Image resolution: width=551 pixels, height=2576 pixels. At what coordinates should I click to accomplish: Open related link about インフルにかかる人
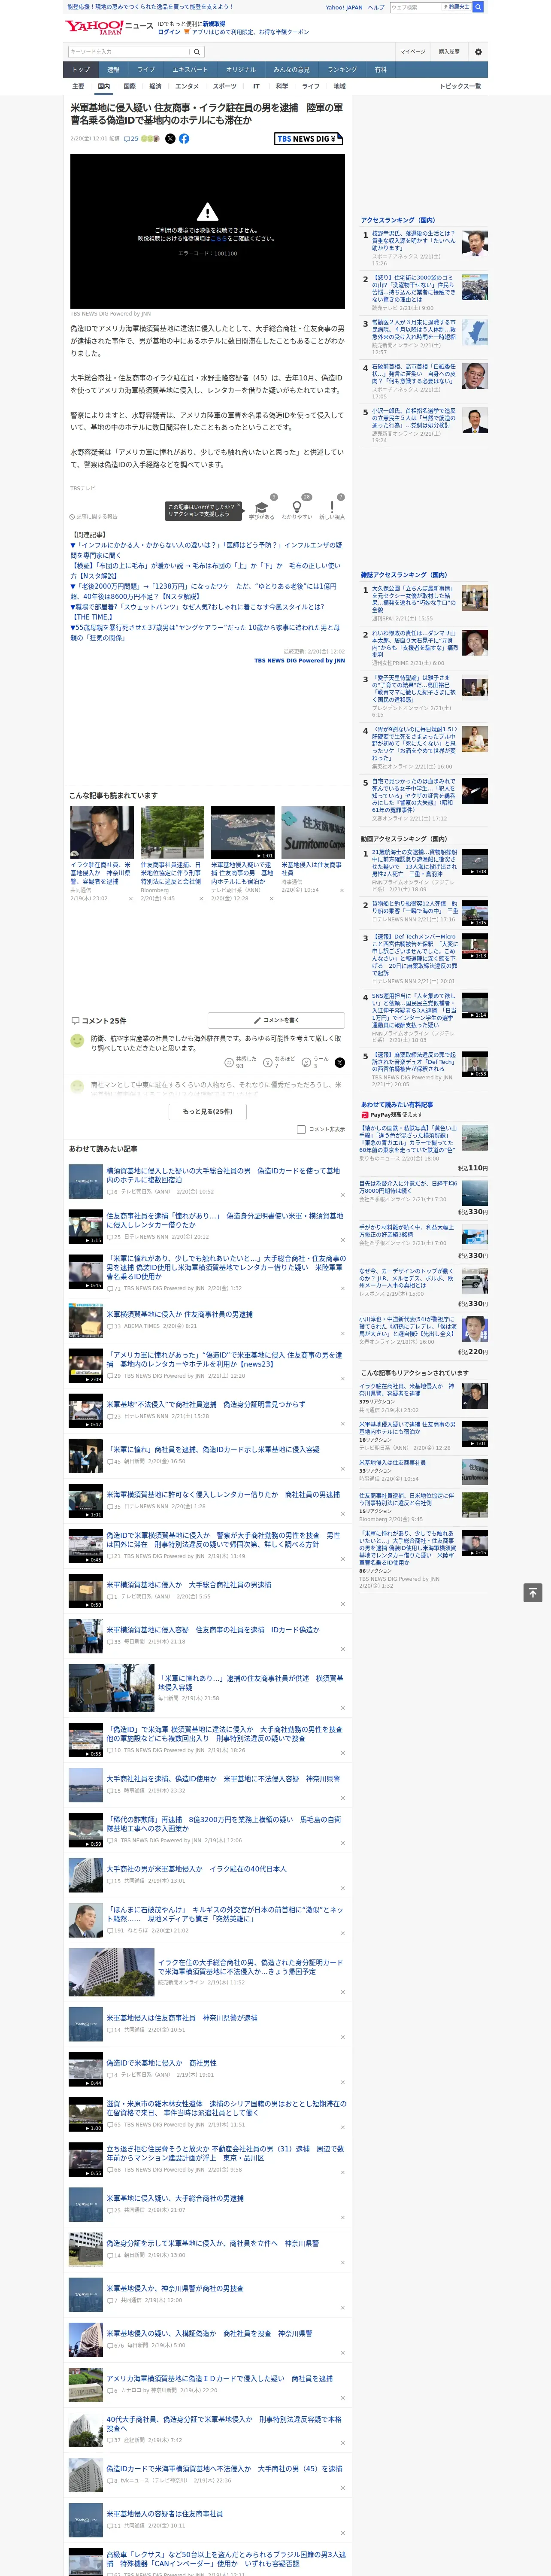(206, 550)
